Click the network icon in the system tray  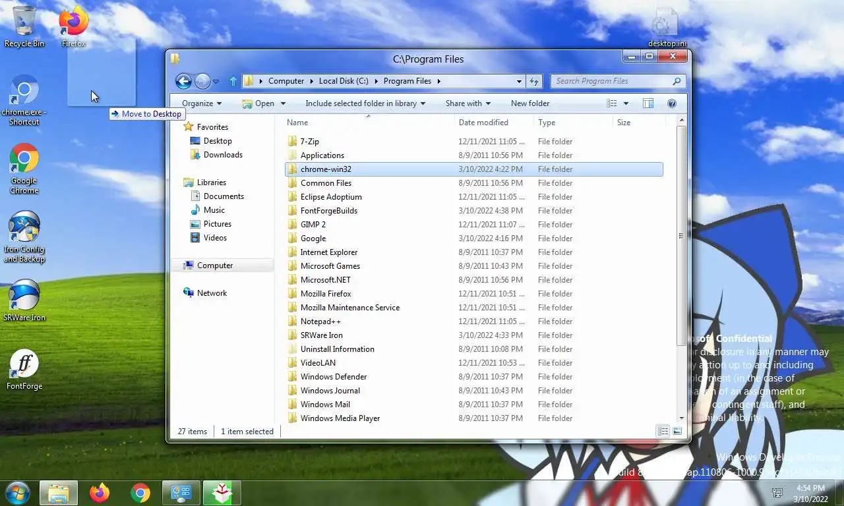[778, 493]
